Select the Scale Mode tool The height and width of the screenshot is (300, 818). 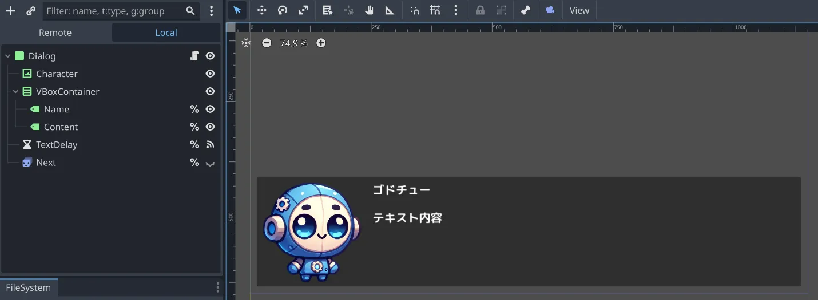coord(303,10)
